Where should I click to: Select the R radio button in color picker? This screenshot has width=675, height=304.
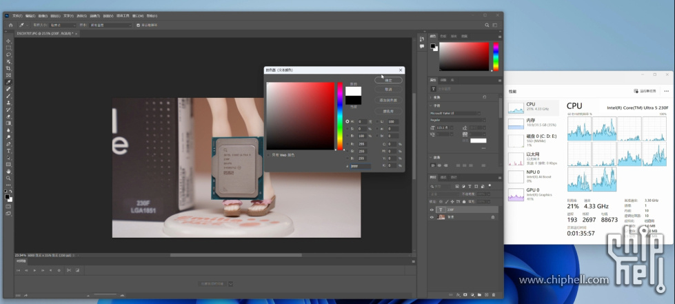point(347,144)
